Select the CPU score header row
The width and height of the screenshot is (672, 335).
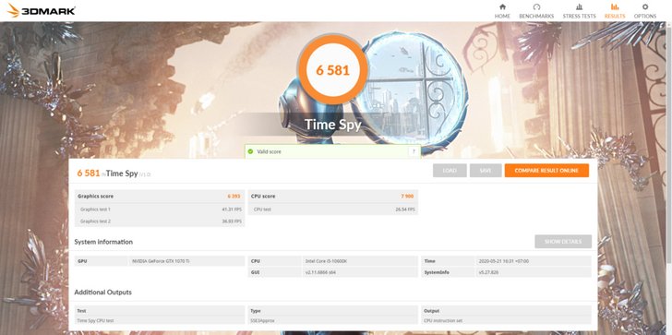(x=332, y=197)
